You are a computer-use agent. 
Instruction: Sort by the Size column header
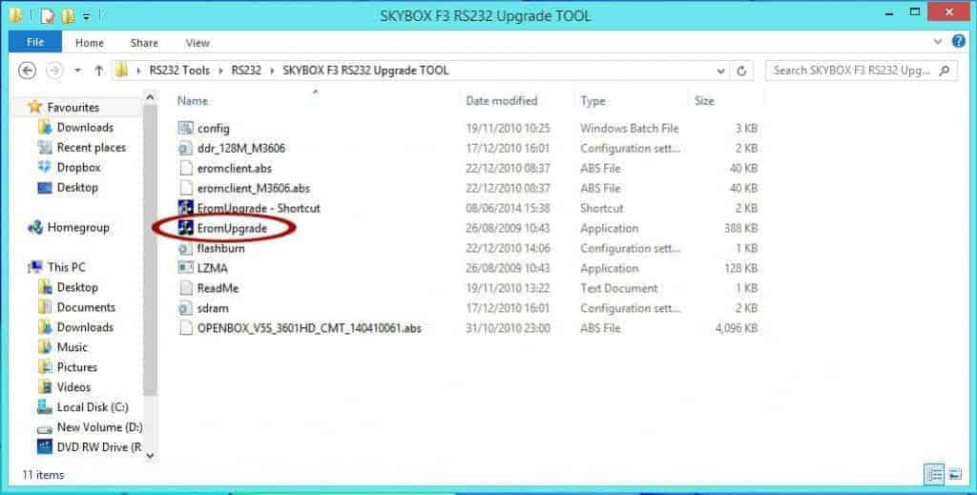click(704, 101)
